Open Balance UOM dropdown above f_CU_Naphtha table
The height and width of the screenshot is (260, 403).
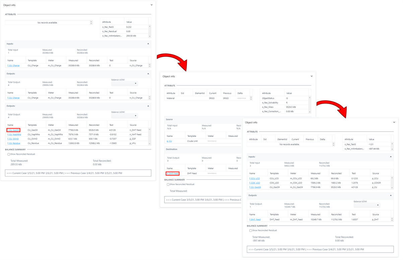tap(124, 116)
